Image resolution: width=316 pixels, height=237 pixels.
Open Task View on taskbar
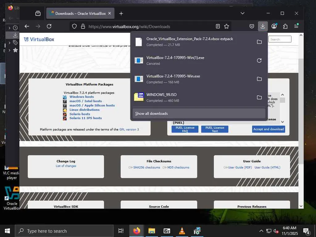pyautogui.click(x=121, y=231)
